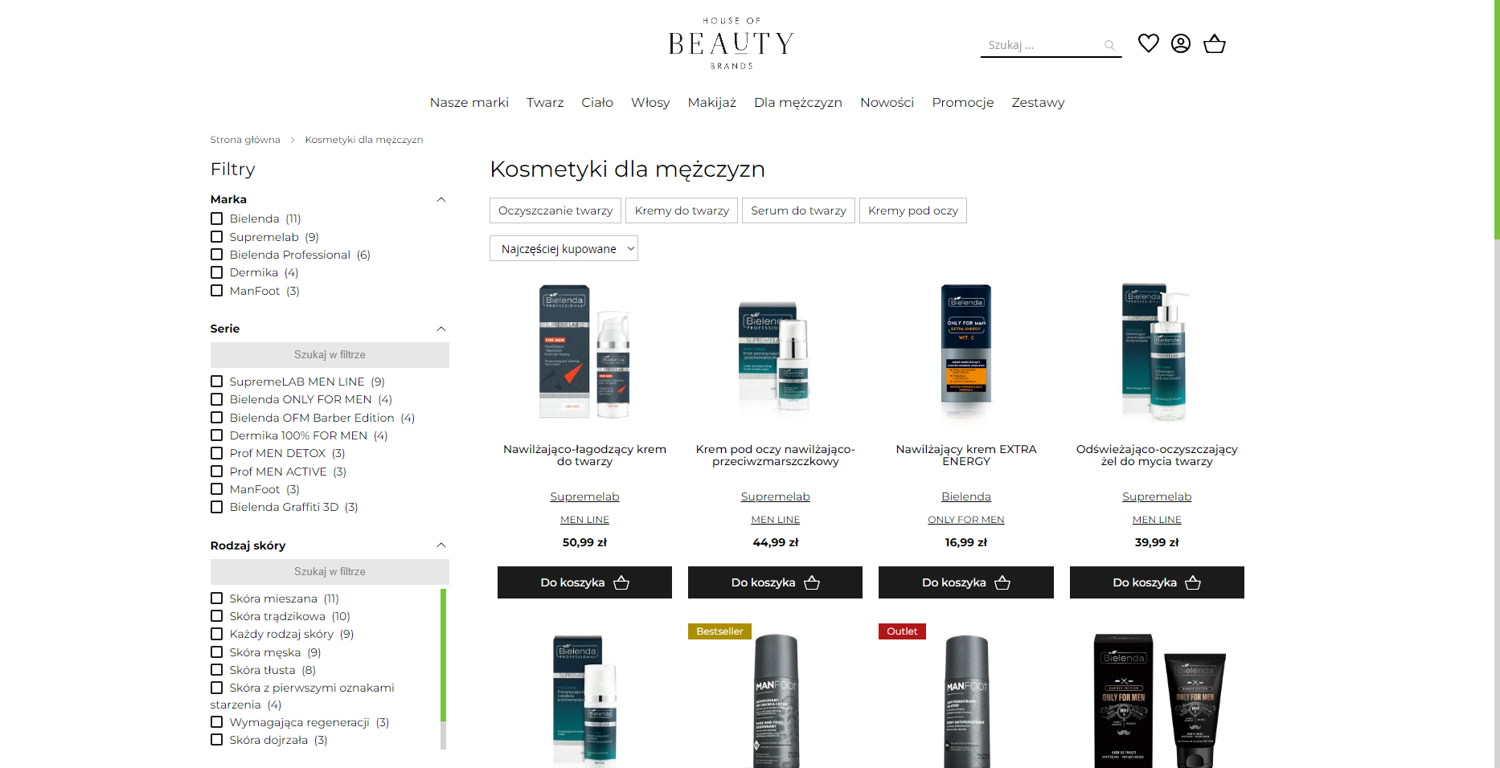Add 44,99 zł eye cream to basket
This screenshot has height=768, width=1500.
pyautogui.click(x=775, y=582)
